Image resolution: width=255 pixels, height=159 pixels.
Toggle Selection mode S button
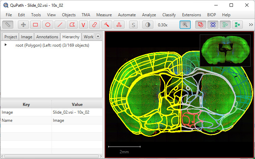[133, 25]
